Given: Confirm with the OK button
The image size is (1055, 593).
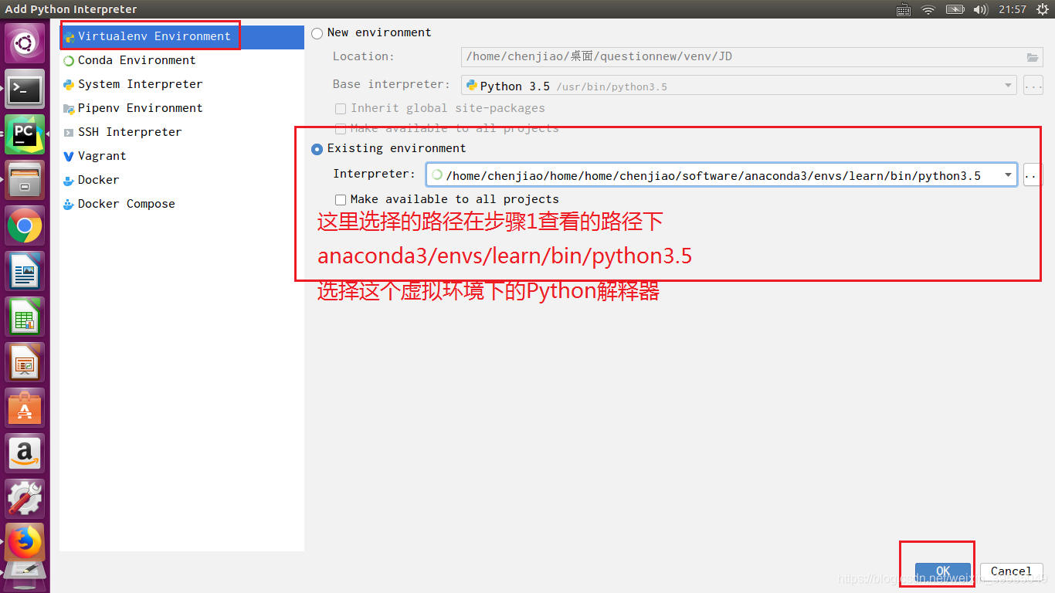Looking at the screenshot, I should (943, 571).
